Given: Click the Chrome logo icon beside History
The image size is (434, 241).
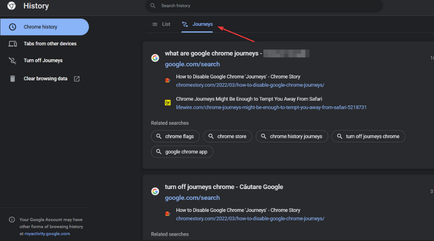Looking at the screenshot, I should coord(12,6).
